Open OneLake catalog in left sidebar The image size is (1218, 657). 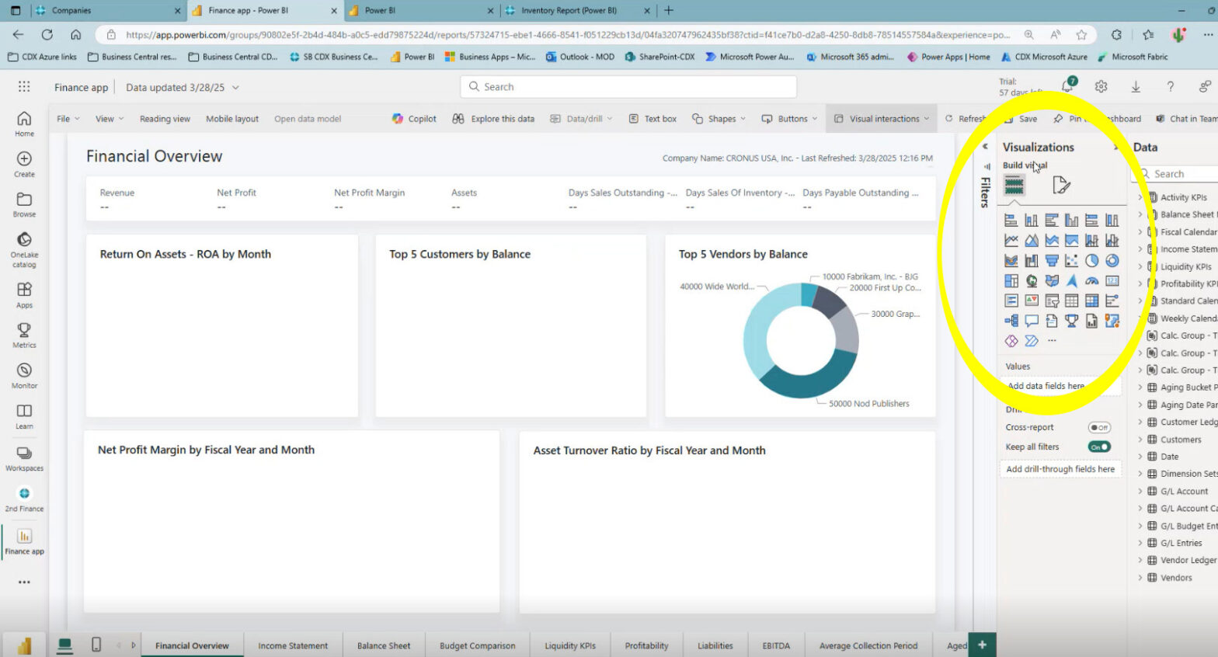click(24, 249)
